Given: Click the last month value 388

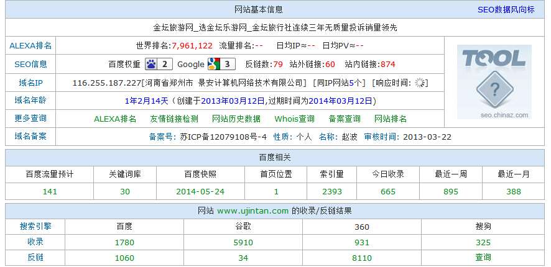Looking at the screenshot, I should tap(514, 192).
